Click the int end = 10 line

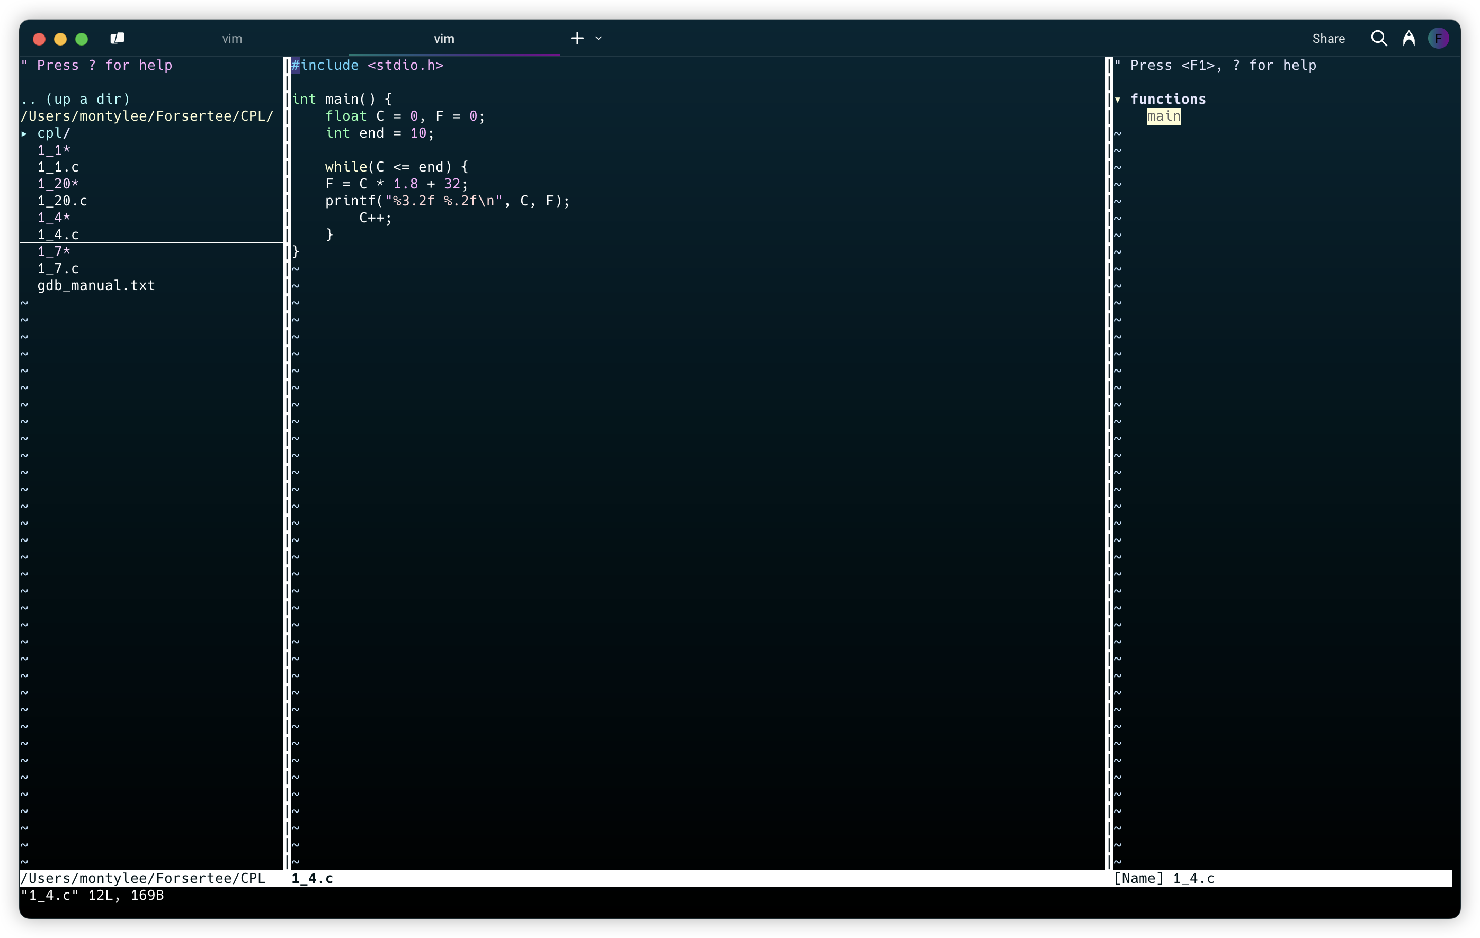[x=380, y=133]
